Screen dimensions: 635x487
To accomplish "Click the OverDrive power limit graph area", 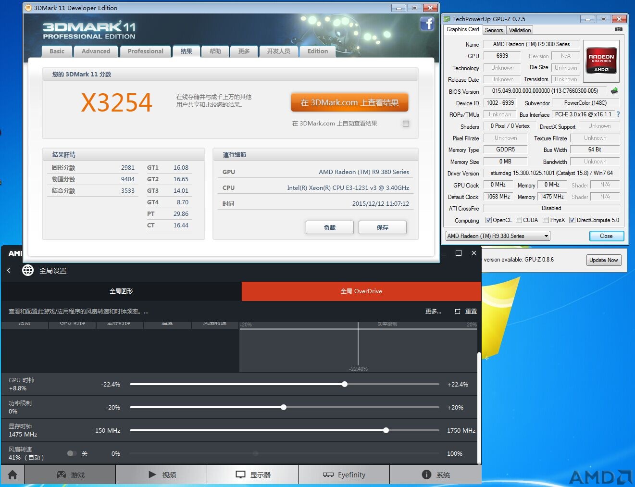I will click(x=359, y=347).
